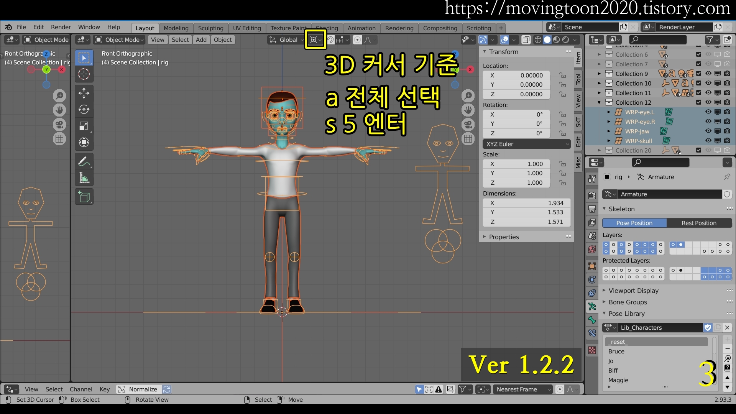This screenshot has height=414, width=736.
Task: Open the Object properties tab
Action: 592,266
